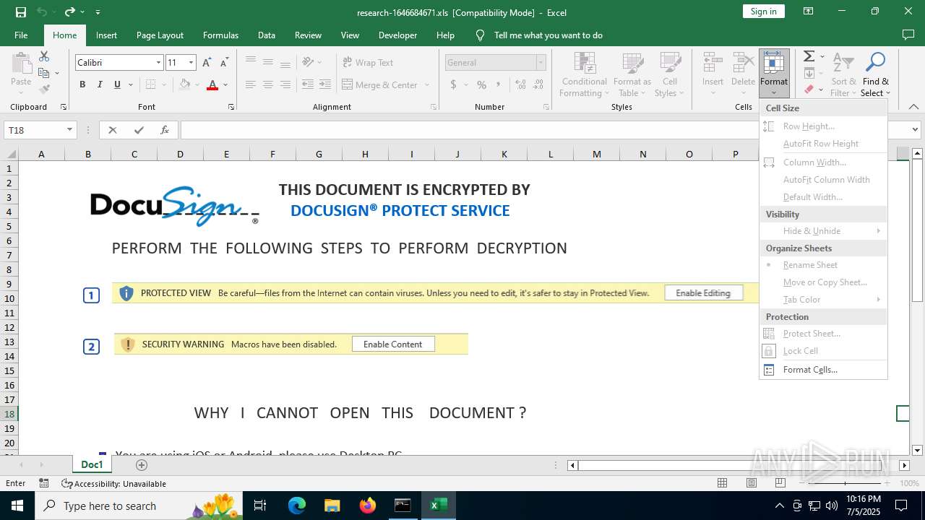Click the New sheet plus icon
Image resolution: width=925 pixels, height=520 pixels.
[x=142, y=465]
